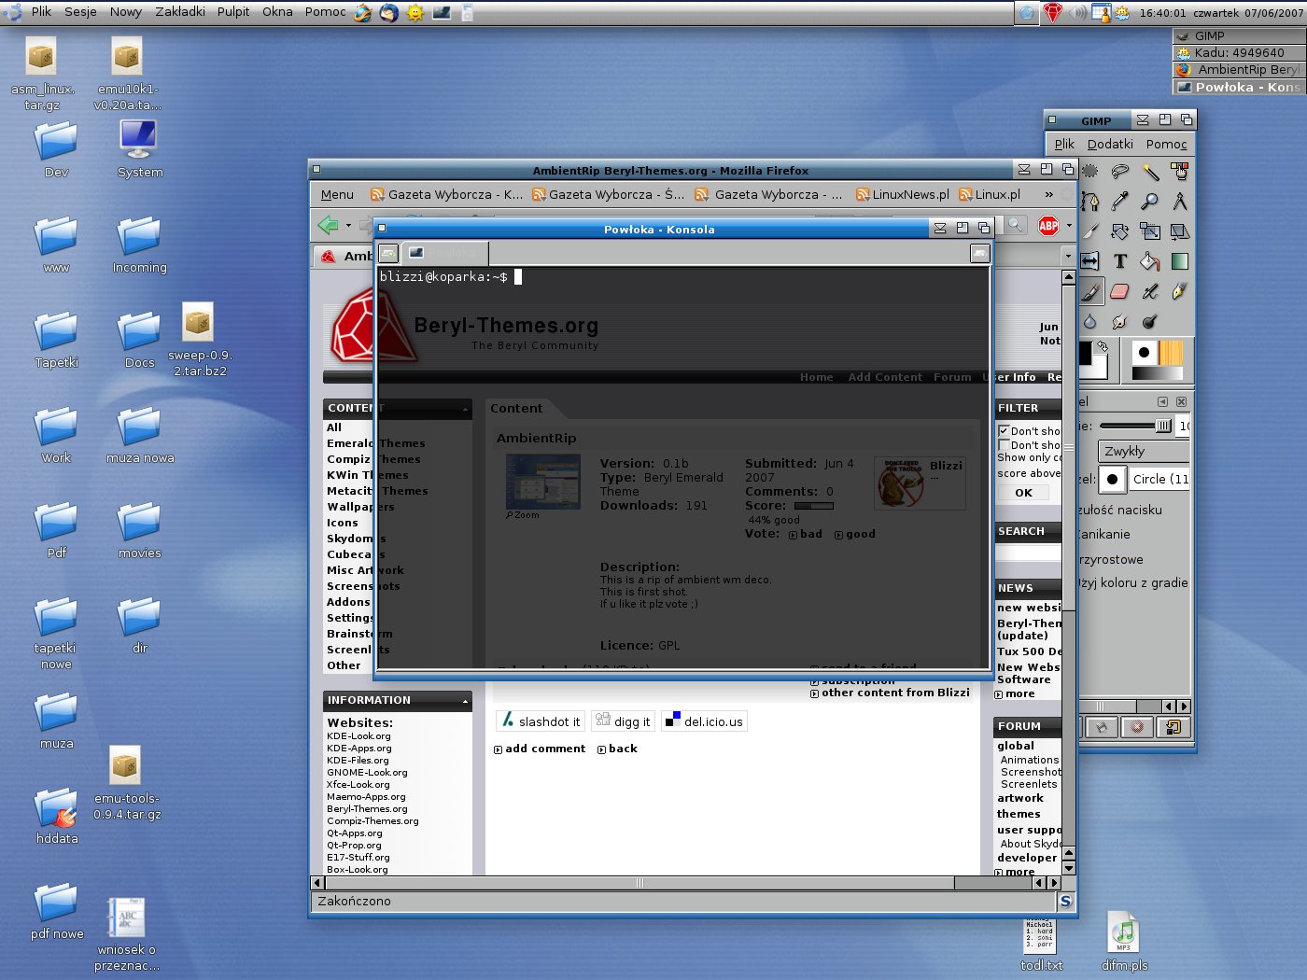This screenshot has height=980, width=1307.
Task: Select the Blend gradient tool
Action: click(1180, 261)
